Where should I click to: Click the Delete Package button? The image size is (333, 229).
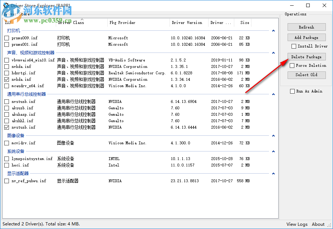click(x=306, y=56)
